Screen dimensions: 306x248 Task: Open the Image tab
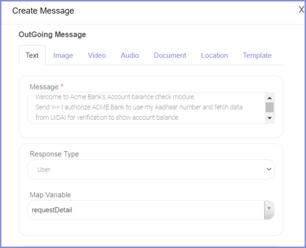click(63, 55)
